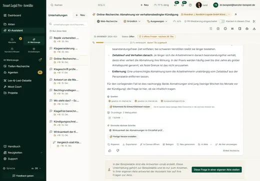Switch to the Mandate tab
The width and height of the screenshot is (260, 181).
coord(12,41)
